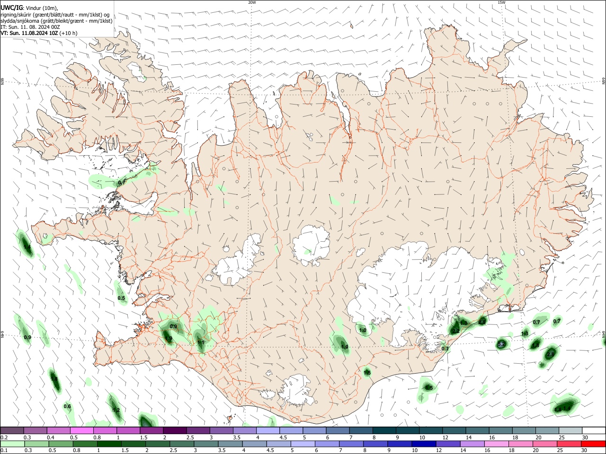Image resolution: width=606 pixels, height=454 pixels.
Task: Click the "rigning/skúrir" legend description line
Action: pyautogui.click(x=55, y=15)
